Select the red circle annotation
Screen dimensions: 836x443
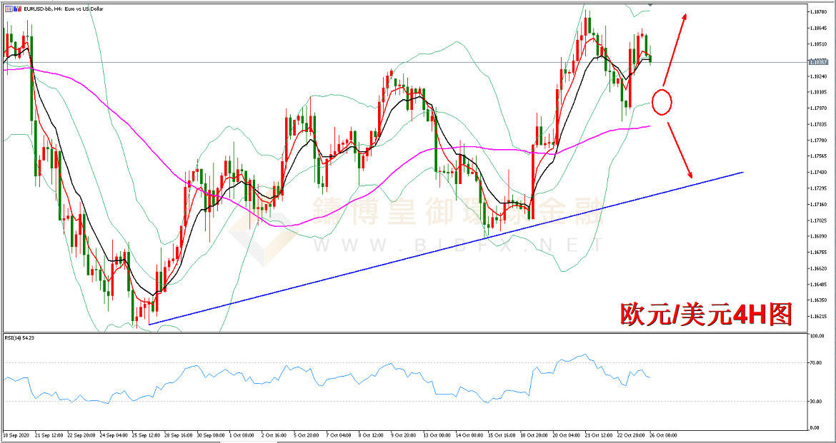tap(662, 102)
